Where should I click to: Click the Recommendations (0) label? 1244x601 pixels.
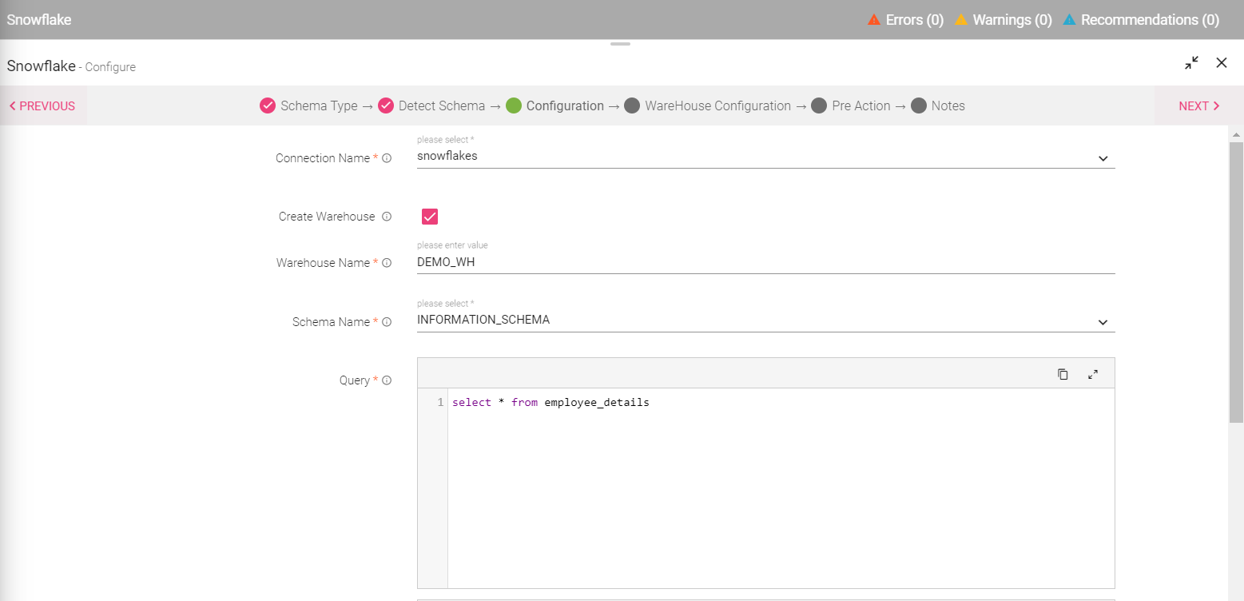coord(1151,20)
